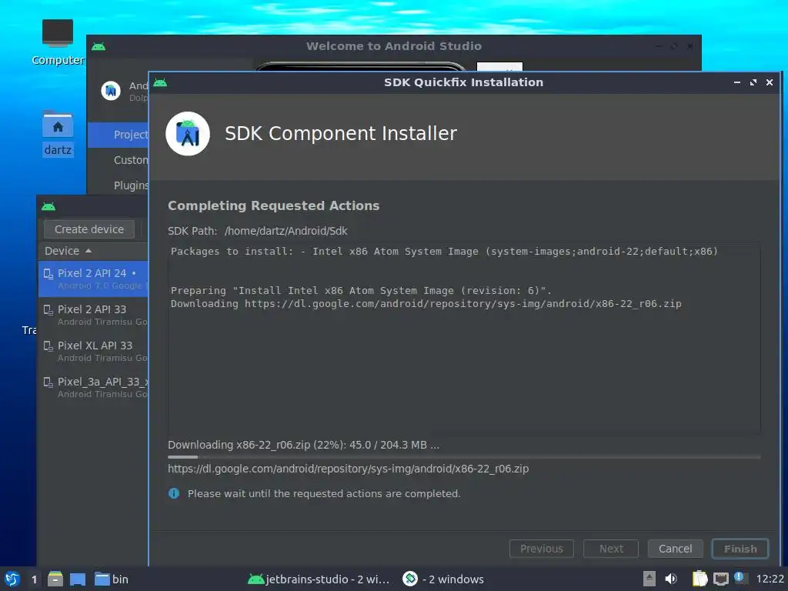Open the dartz home folder icon

coord(58,134)
